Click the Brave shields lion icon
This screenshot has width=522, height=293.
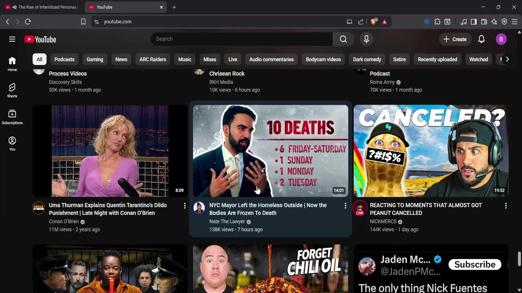pos(374,22)
